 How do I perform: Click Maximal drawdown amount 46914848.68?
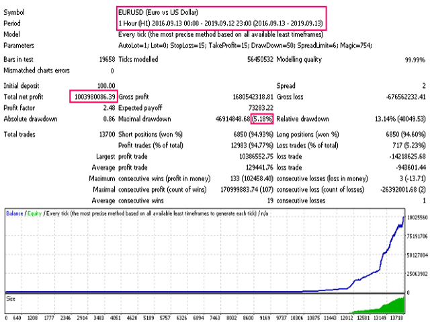[x=233, y=119]
